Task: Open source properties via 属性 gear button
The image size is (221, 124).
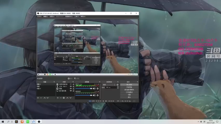Action: point(70,79)
